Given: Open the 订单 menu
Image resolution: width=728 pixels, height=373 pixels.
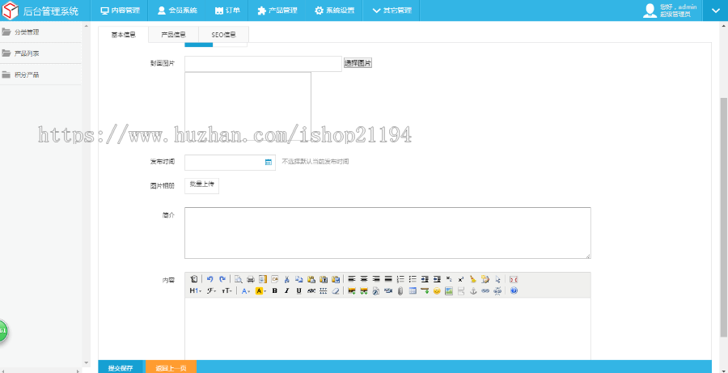Looking at the screenshot, I should 227,11.
